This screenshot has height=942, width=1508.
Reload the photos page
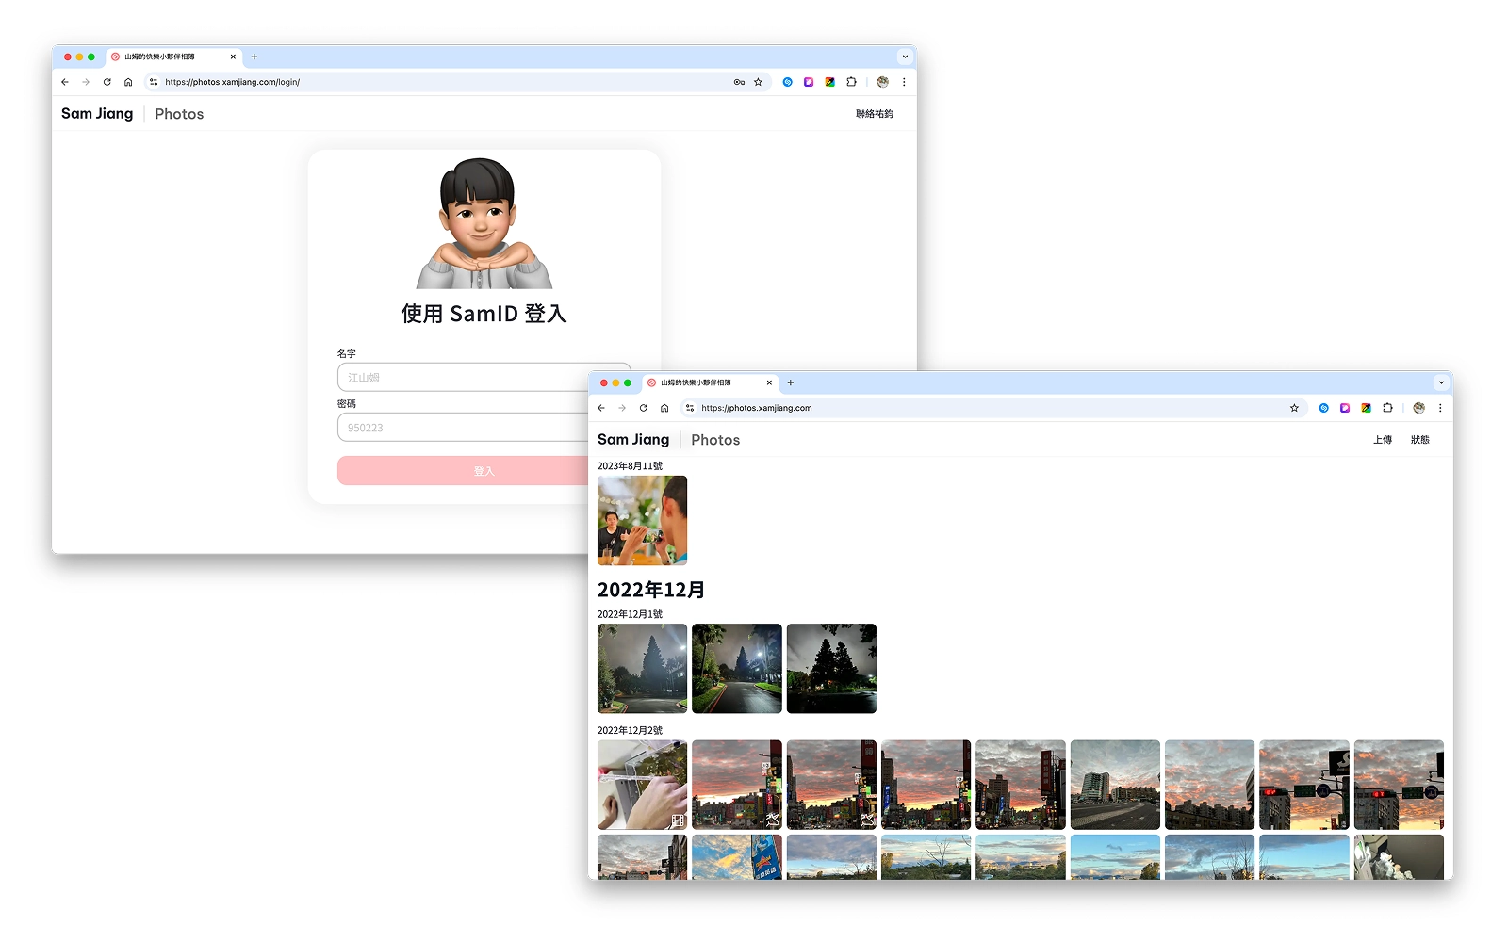[644, 408]
